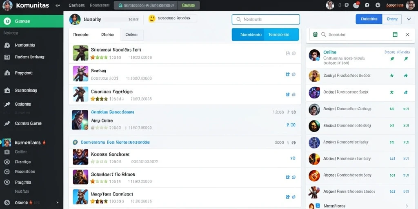Click the yellow smiley face icon
418x209 pixels.
[152, 18]
